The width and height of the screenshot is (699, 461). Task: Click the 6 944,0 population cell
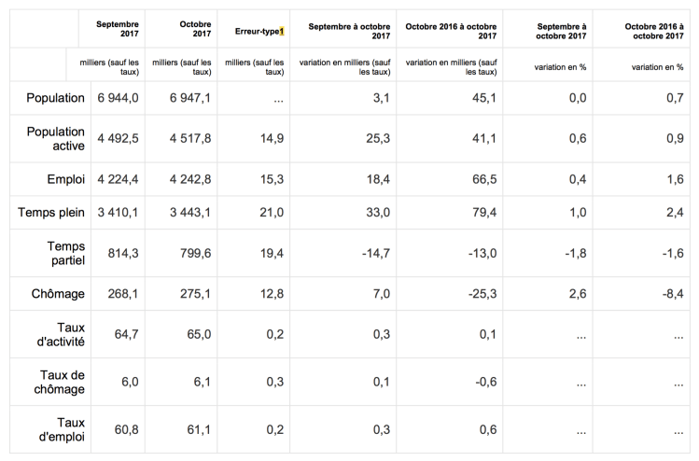click(x=117, y=98)
